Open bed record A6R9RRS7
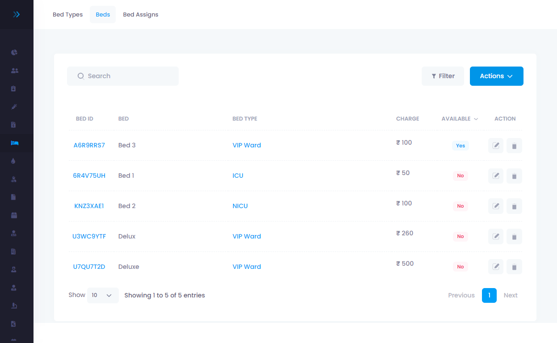Screen dimensions: 557x343 coord(89,145)
